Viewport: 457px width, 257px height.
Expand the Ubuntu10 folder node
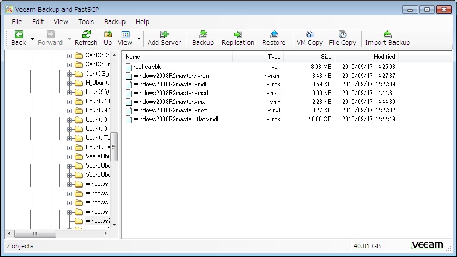69,102
